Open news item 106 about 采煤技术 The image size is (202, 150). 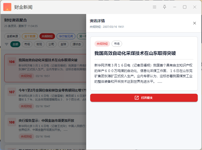[x=45, y=68]
